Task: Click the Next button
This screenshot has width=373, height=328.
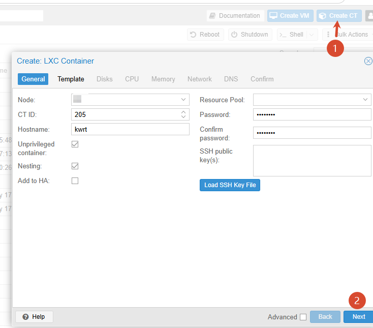Action: pos(358,317)
